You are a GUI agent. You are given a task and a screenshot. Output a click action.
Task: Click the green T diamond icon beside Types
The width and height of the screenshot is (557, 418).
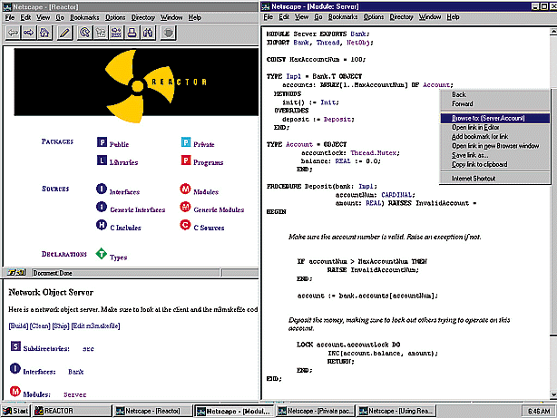[102, 254]
